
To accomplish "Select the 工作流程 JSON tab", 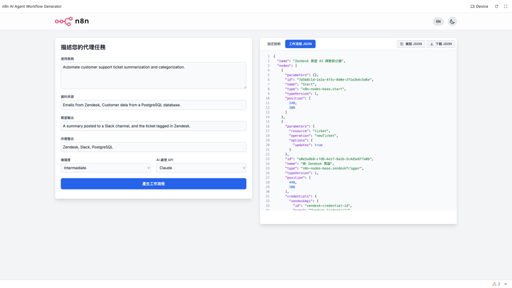I will (300, 44).
